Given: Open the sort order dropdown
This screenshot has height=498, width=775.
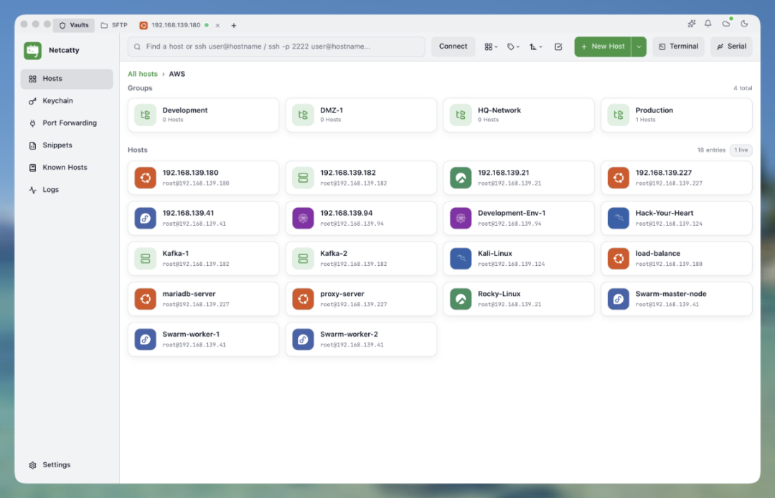Looking at the screenshot, I should (x=536, y=47).
